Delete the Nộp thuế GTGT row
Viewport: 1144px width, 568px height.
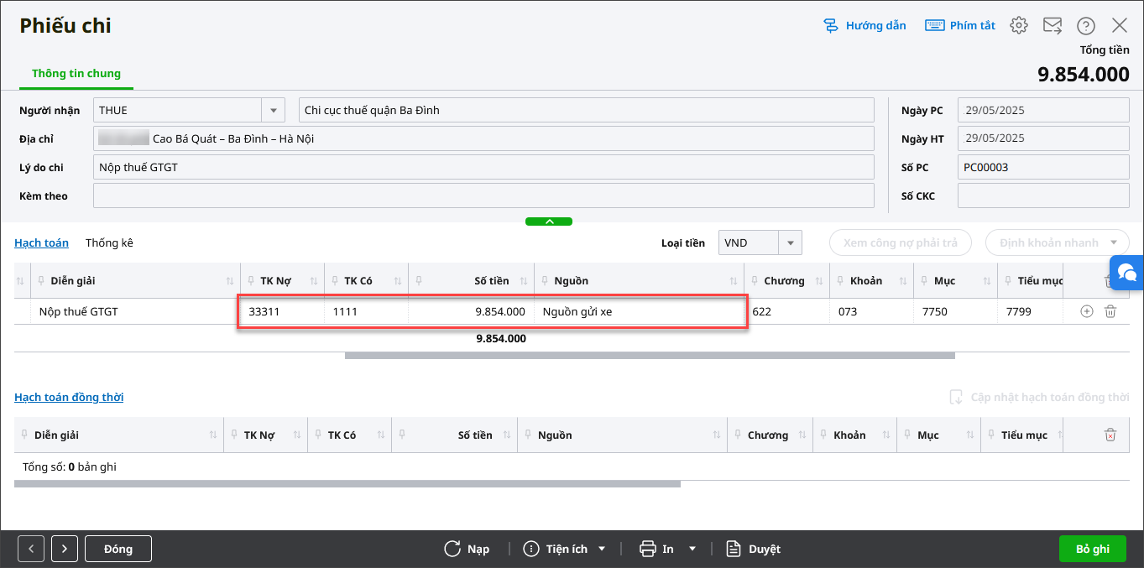pyautogui.click(x=1110, y=311)
